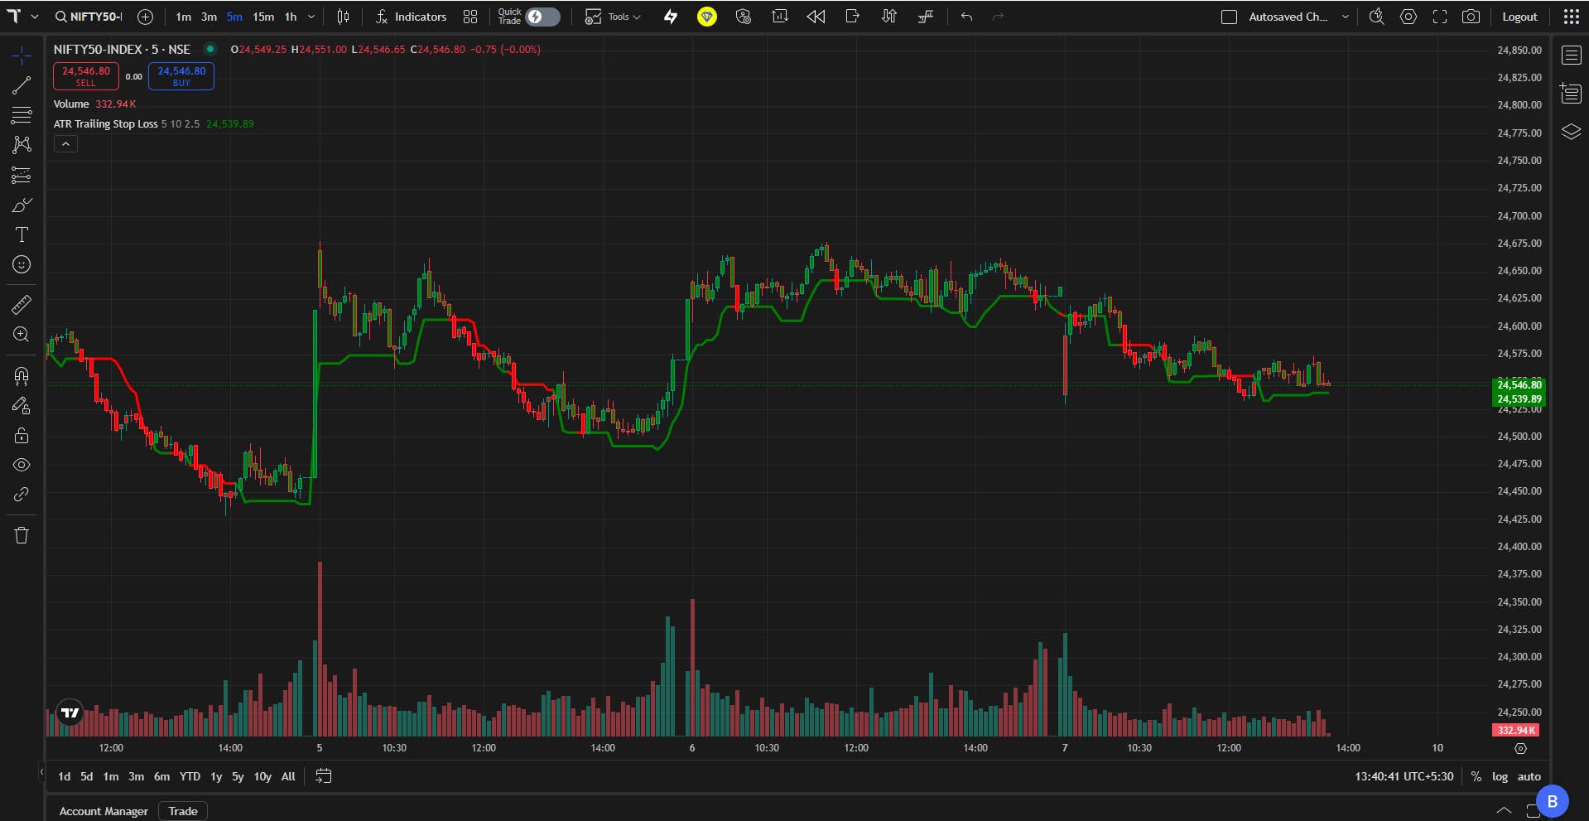Open the layers object tree icon
This screenshot has width=1589, height=821.
(1571, 132)
